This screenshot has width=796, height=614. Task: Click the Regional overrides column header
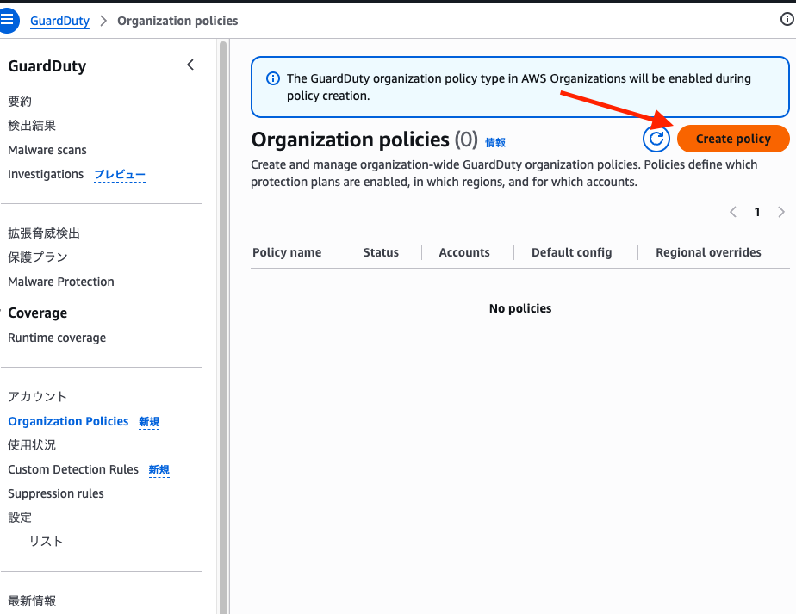[708, 252]
